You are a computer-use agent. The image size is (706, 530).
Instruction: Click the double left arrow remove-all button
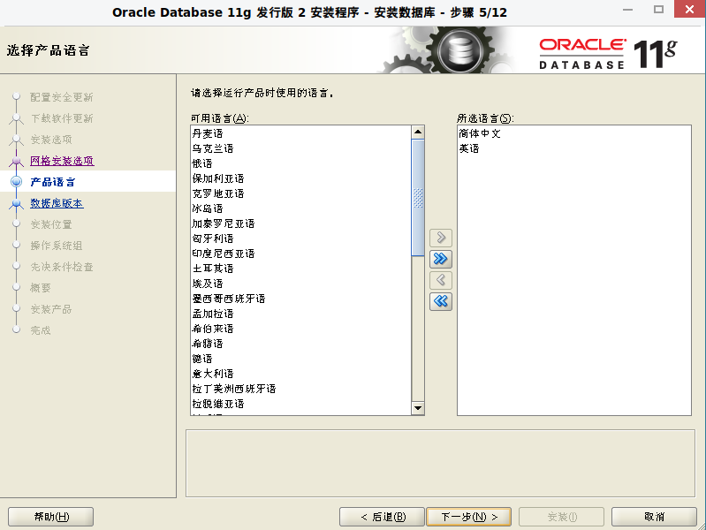[x=441, y=301]
